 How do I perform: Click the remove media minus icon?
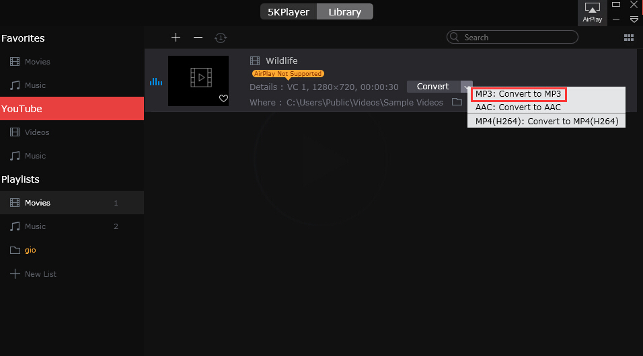tap(198, 38)
